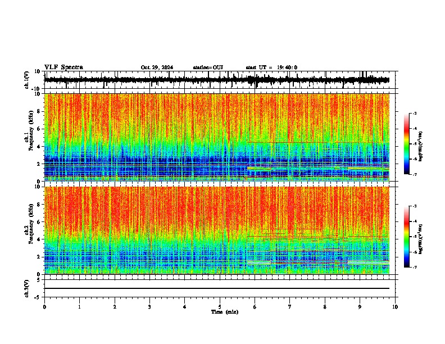This screenshot has width=445, height=344.
Task: Click the ch.1 spectrogram color scale bar
Action: click(x=407, y=144)
